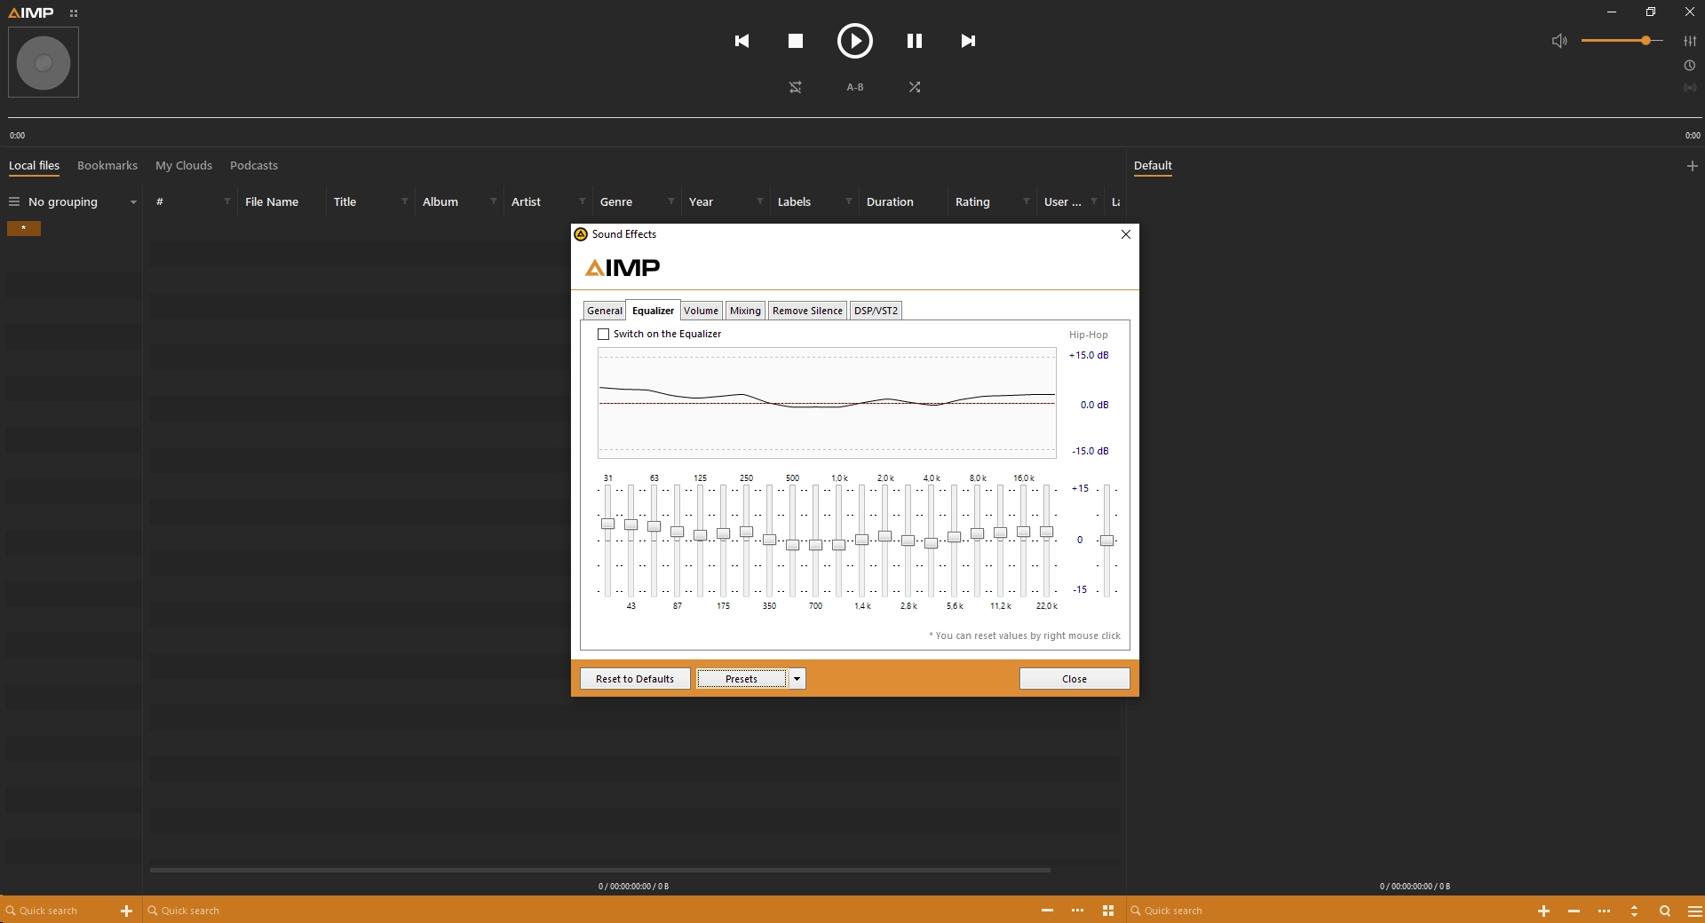Viewport: 1705px width, 923px height.
Task: Enable shuffle playback mode
Action: click(x=915, y=87)
